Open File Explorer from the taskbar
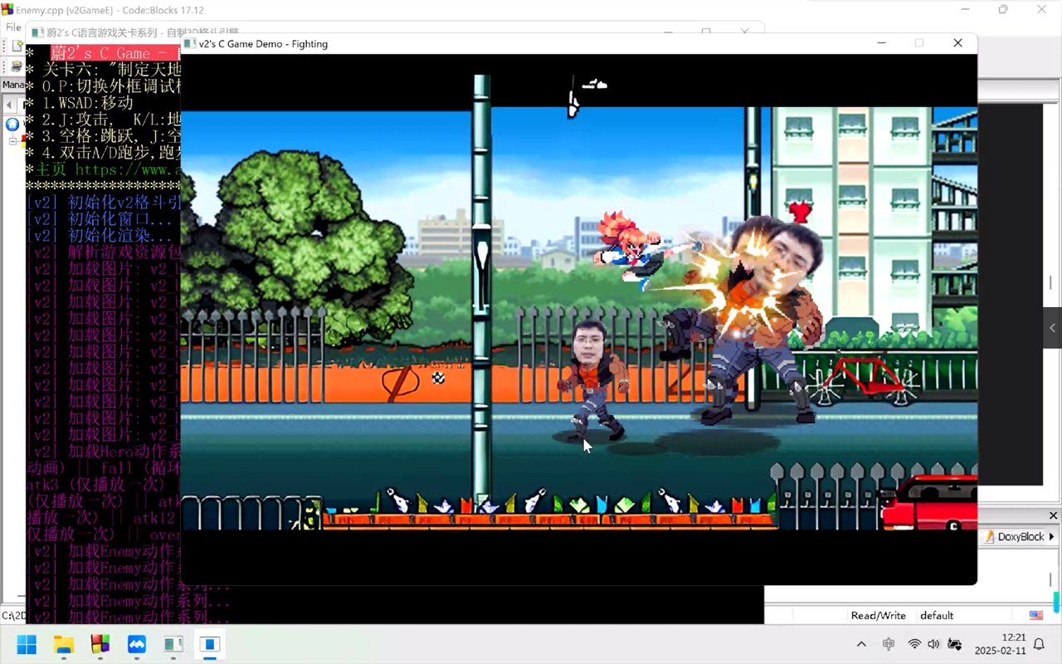 [x=64, y=644]
